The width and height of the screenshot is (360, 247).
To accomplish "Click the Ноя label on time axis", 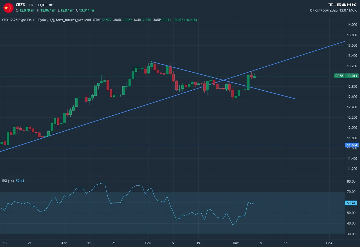I will pyautogui.click(x=329, y=243).
